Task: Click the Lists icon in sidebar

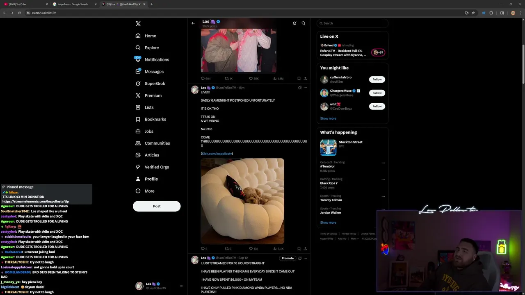Action: pos(138,107)
